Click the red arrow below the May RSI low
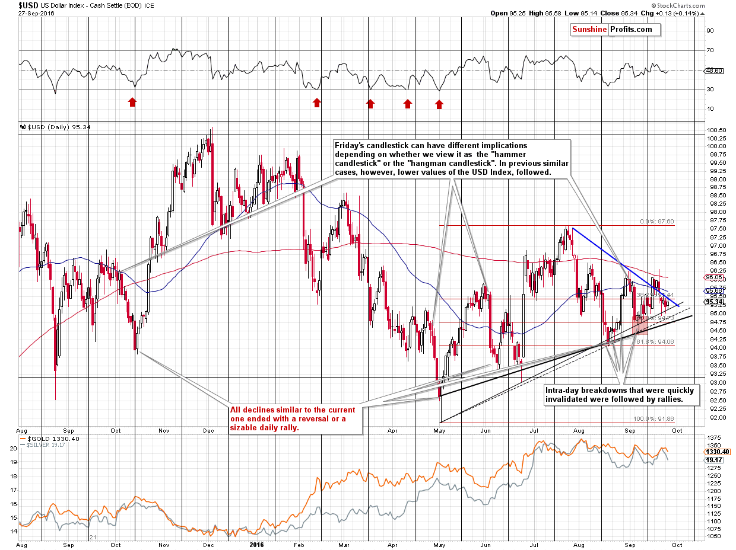 click(x=439, y=104)
